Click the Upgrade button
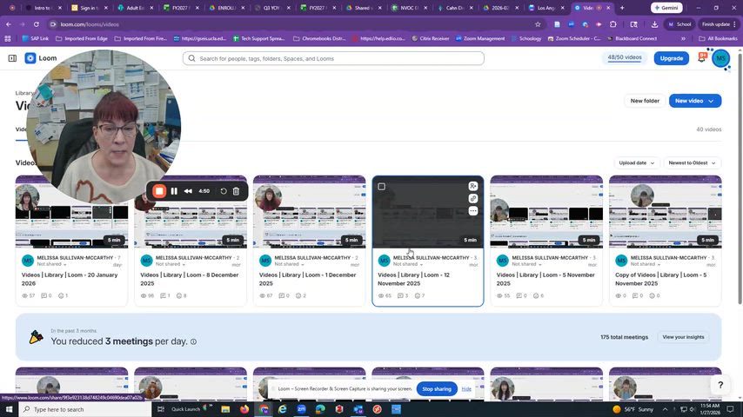This screenshot has width=743, height=417. coord(671,58)
